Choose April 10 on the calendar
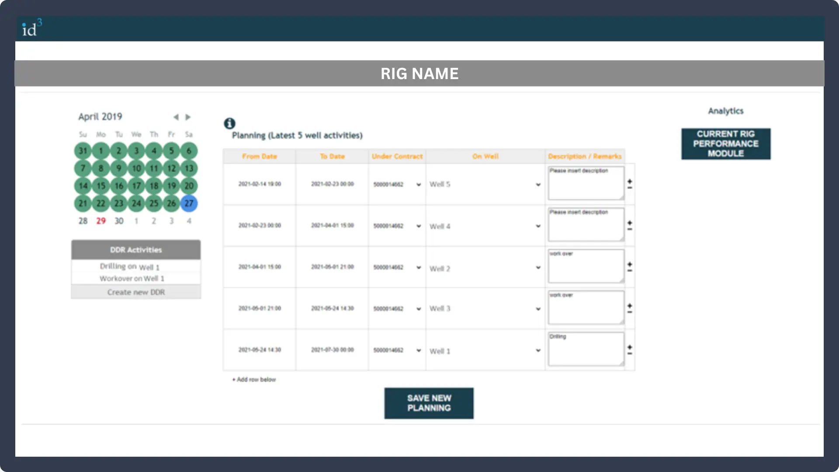The height and width of the screenshot is (472, 839). [x=136, y=168]
